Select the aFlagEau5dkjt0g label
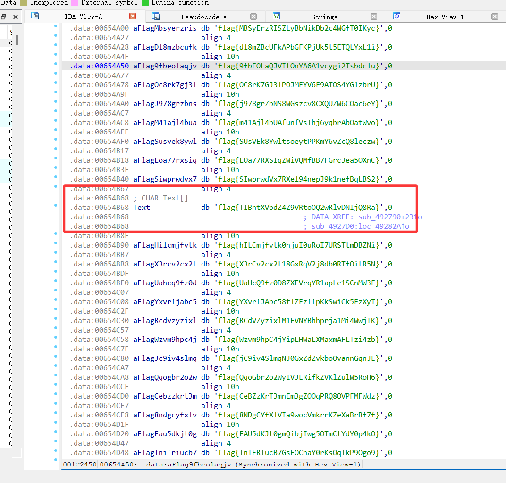506x483 pixels. [165, 434]
